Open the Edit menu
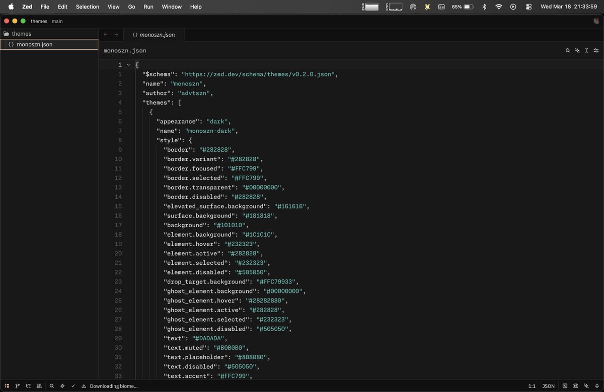604x392 pixels. coord(62,7)
